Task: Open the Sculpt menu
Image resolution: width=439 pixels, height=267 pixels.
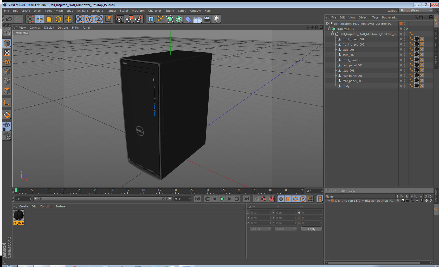Action: [124, 11]
